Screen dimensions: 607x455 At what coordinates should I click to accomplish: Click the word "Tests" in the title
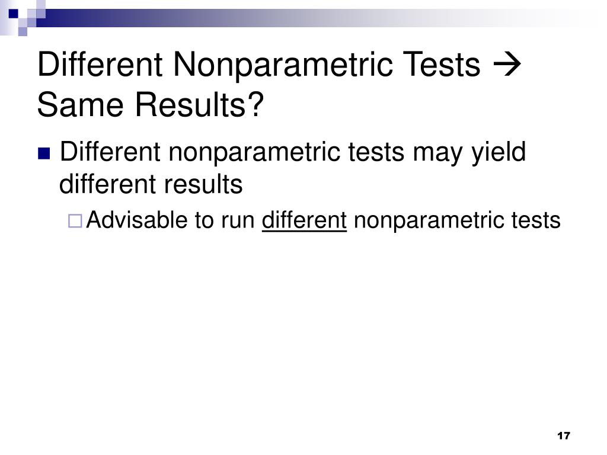[x=441, y=65]
